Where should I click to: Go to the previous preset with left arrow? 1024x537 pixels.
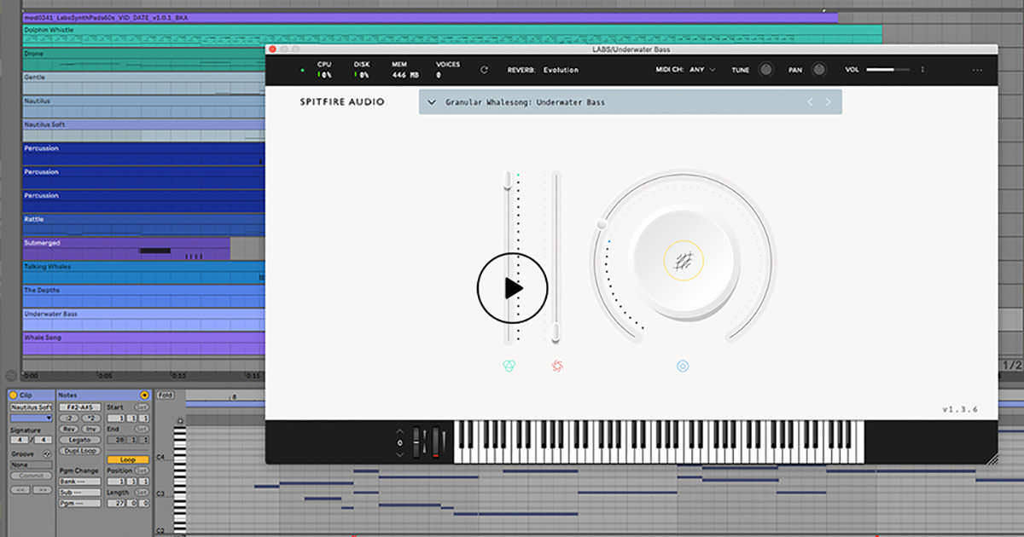point(811,102)
